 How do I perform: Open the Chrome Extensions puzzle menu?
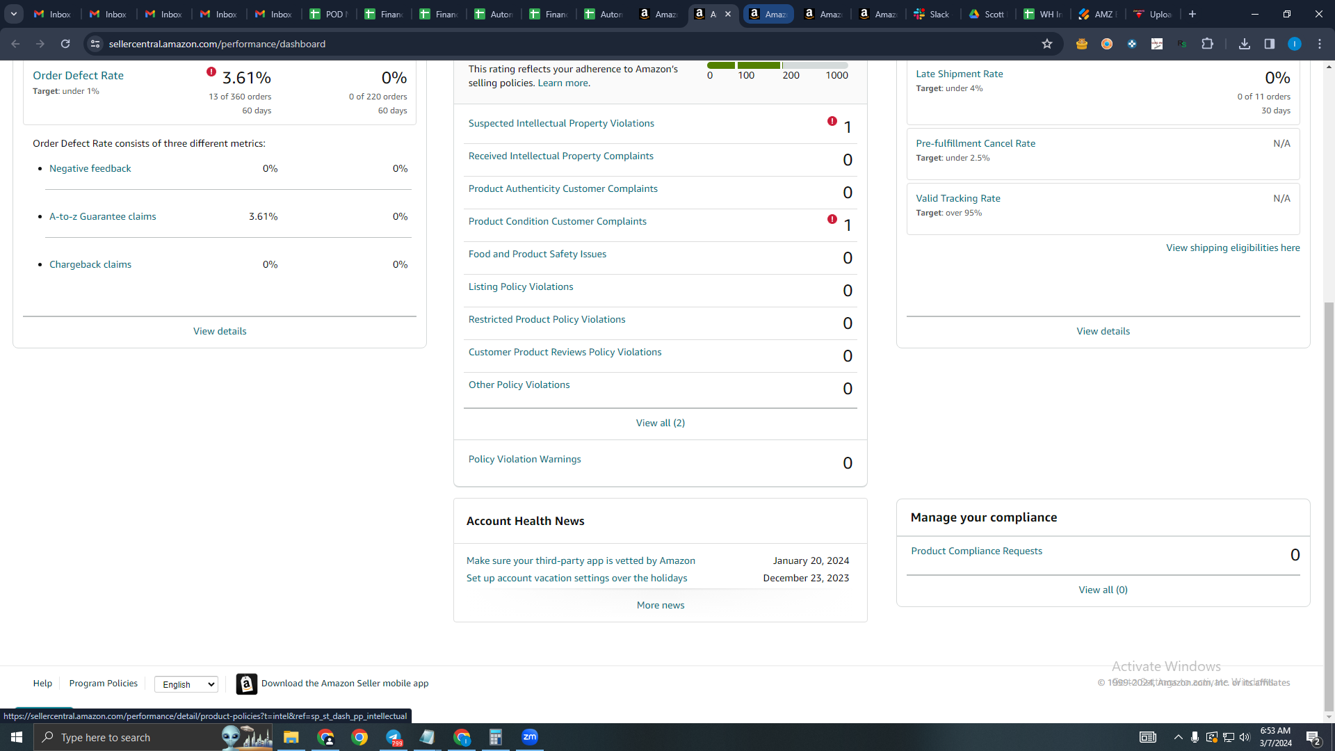1208,44
